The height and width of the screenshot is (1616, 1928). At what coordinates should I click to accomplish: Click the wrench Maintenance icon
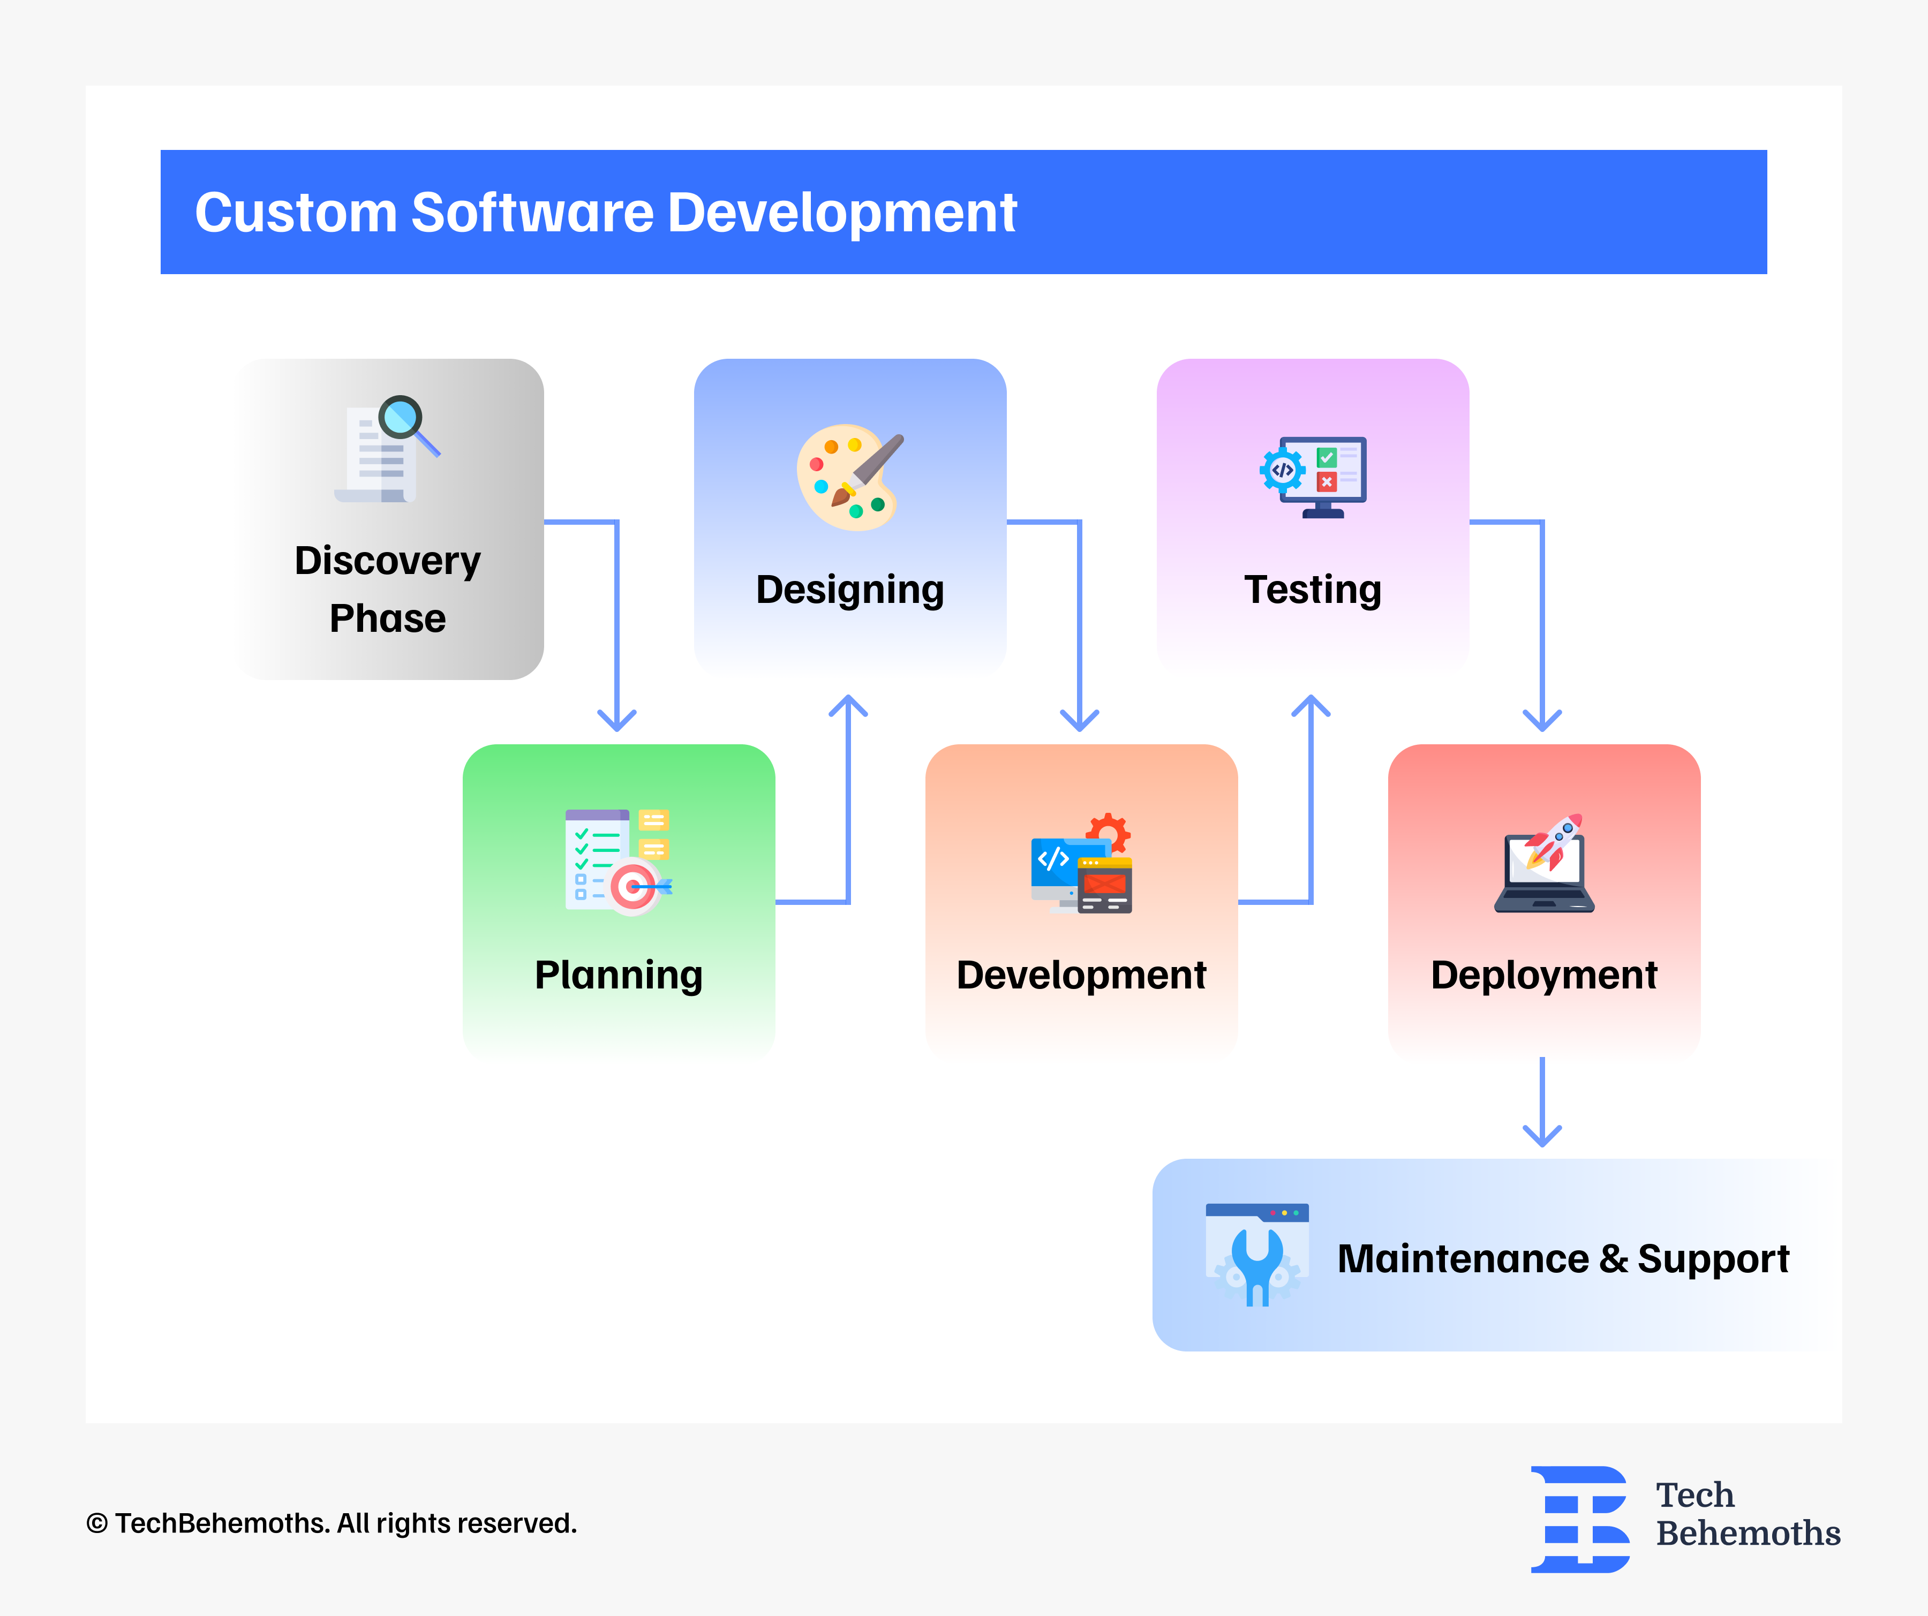(1256, 1255)
